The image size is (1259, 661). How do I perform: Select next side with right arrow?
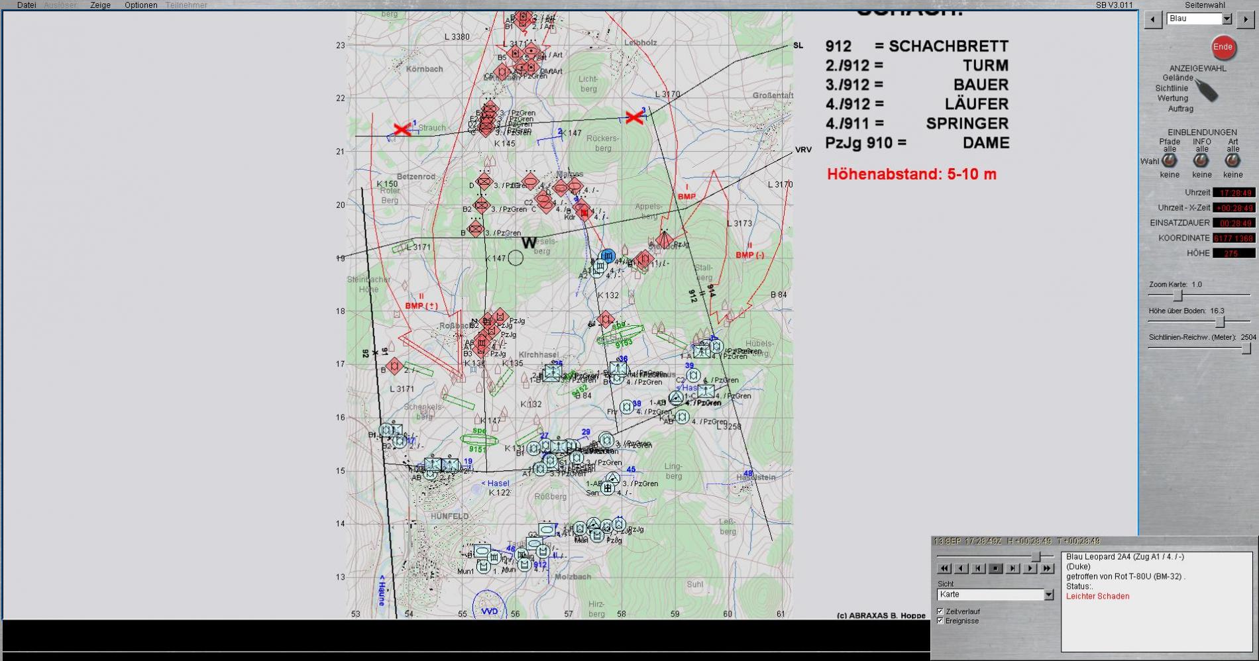[1245, 19]
